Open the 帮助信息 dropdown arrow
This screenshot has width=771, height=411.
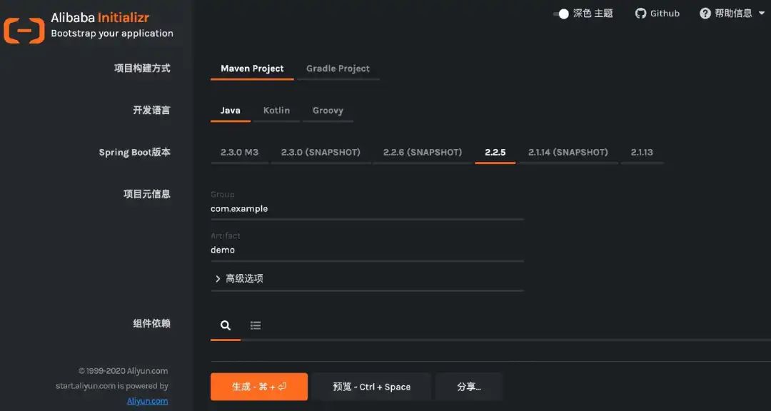(x=762, y=14)
